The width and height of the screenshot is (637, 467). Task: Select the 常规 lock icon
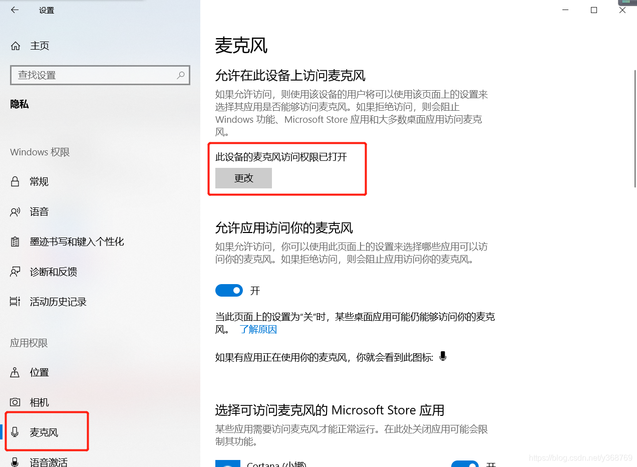tap(15, 181)
